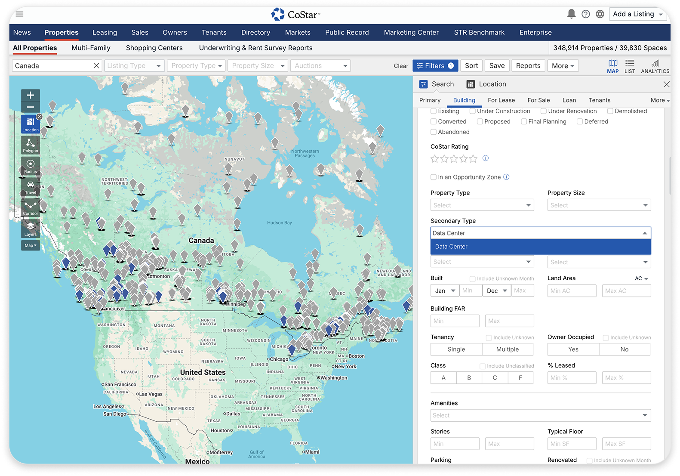Image resolution: width=680 pixels, height=476 pixels.
Task: Open the Layers map tool
Action: [31, 229]
